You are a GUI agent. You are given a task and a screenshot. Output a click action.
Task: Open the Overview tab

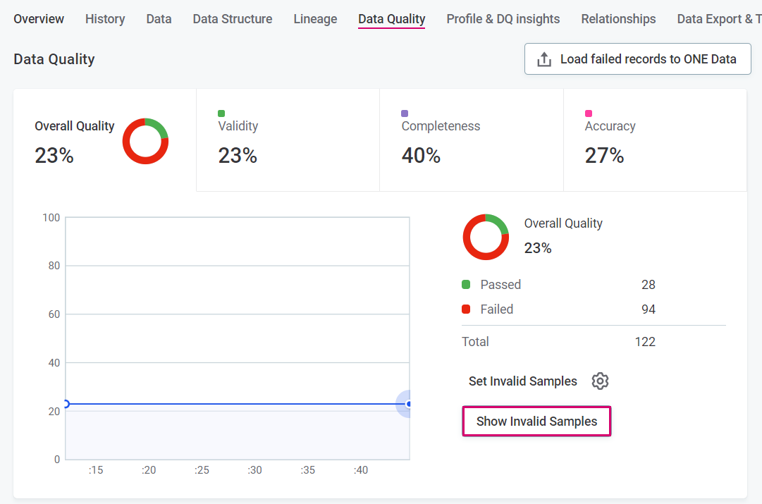click(39, 19)
